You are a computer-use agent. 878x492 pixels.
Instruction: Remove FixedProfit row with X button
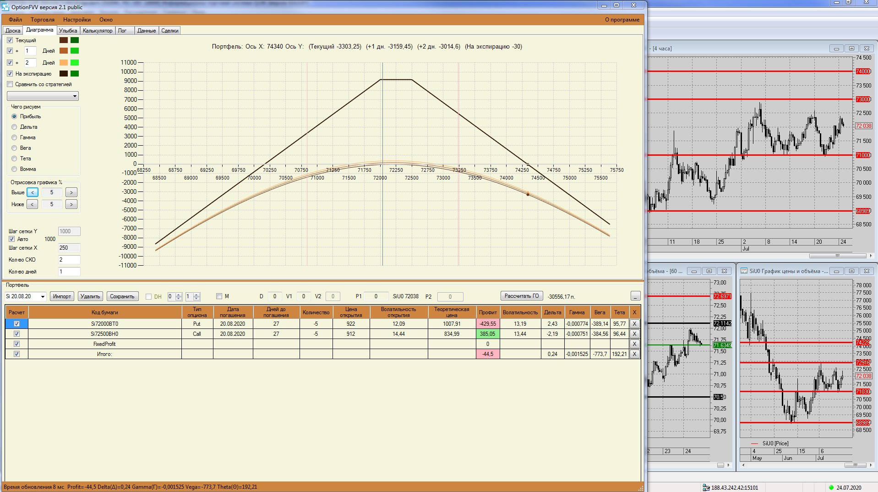click(634, 344)
